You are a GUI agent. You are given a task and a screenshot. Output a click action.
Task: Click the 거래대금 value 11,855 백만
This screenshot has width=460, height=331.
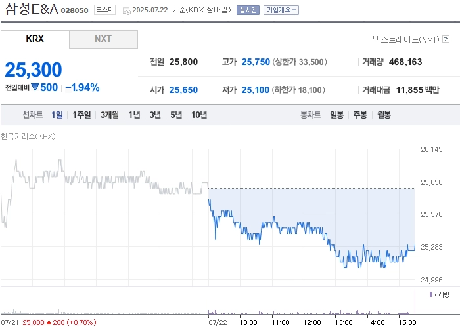tap(418, 90)
